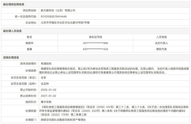191x124 pixels.
Task: Select the 统一社会信用代码 label
Action: [x=26, y=17]
